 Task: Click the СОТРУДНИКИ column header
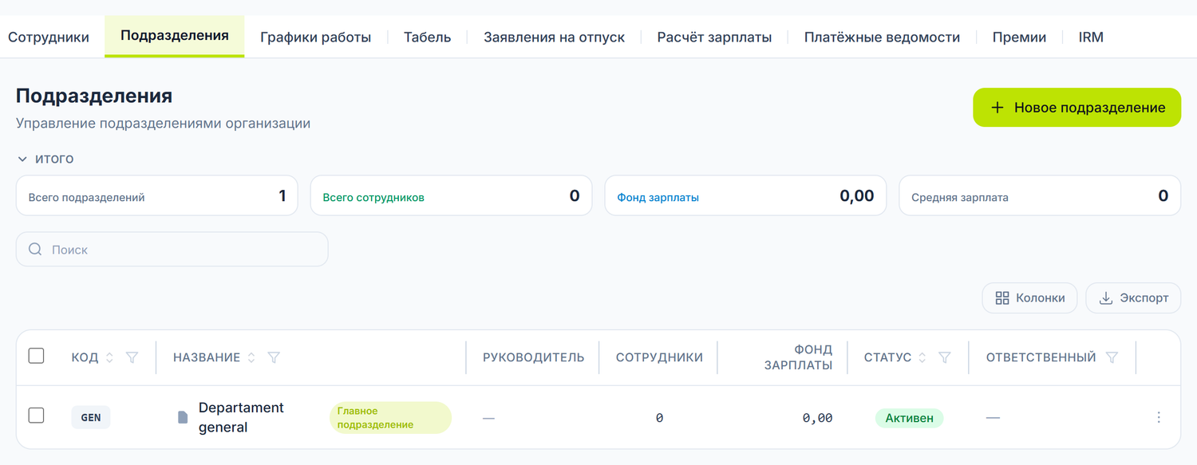pyautogui.click(x=659, y=357)
